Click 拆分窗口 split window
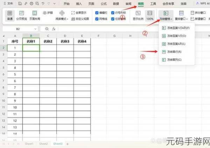 coord(198,13)
